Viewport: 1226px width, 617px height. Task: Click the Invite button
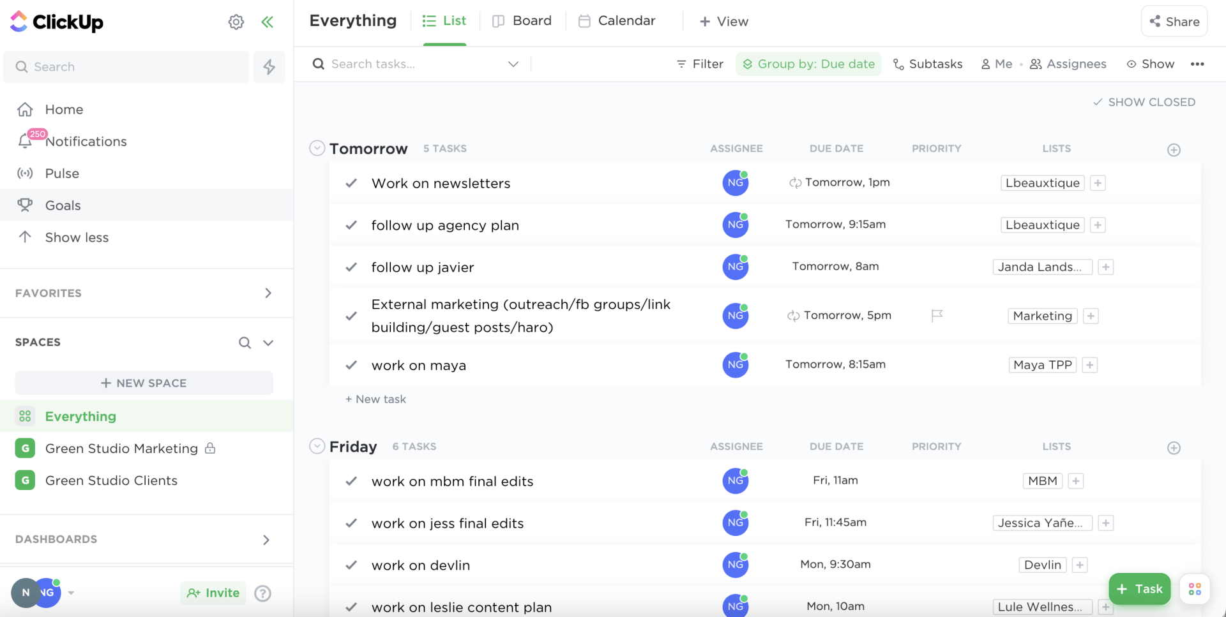pos(213,593)
